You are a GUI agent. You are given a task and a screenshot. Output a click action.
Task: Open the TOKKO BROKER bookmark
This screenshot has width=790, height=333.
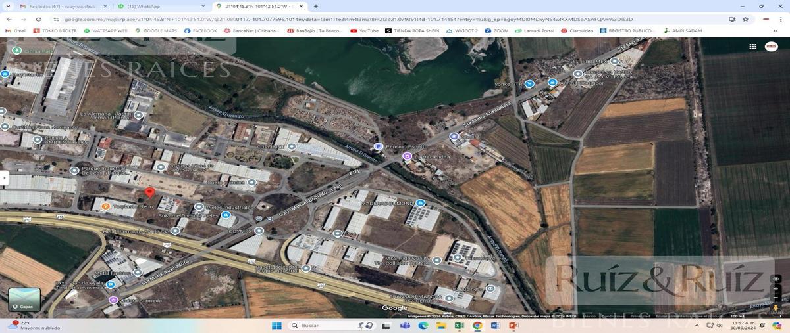55,31
